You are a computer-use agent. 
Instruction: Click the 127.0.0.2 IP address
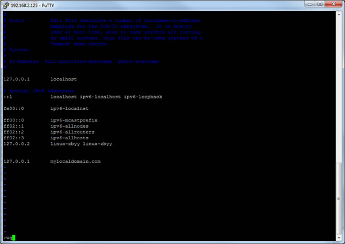pyautogui.click(x=16, y=144)
